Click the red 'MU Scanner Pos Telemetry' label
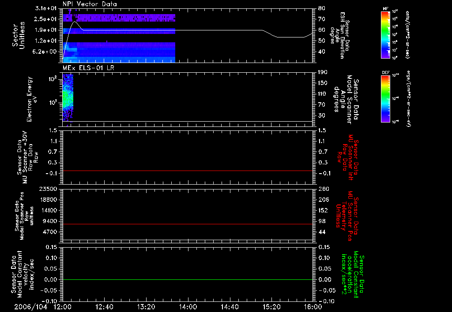This screenshot has height=312, width=452. (347, 216)
